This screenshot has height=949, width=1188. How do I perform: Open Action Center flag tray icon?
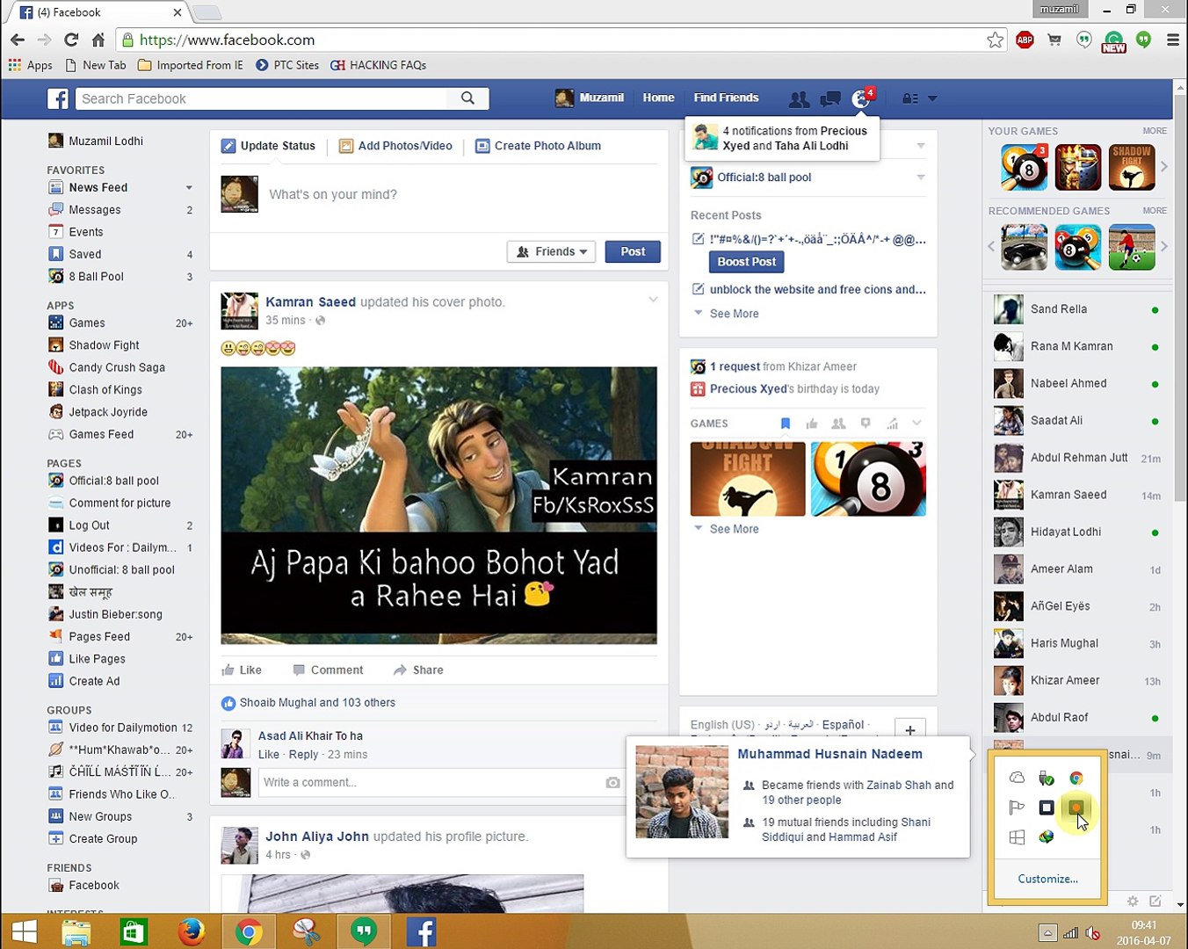[x=1017, y=808]
